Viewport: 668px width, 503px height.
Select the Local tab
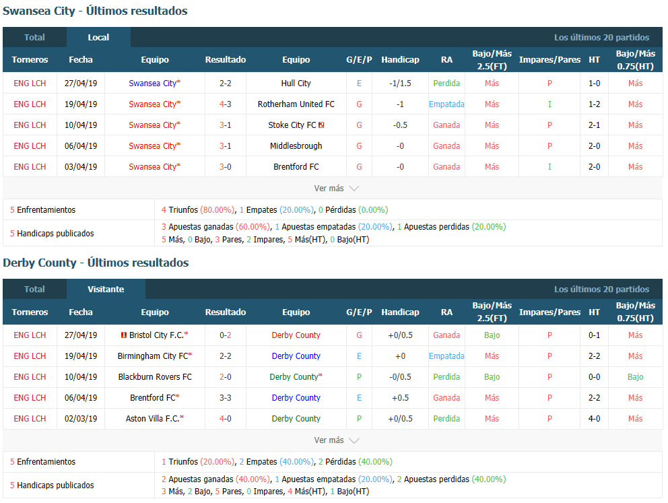(98, 38)
